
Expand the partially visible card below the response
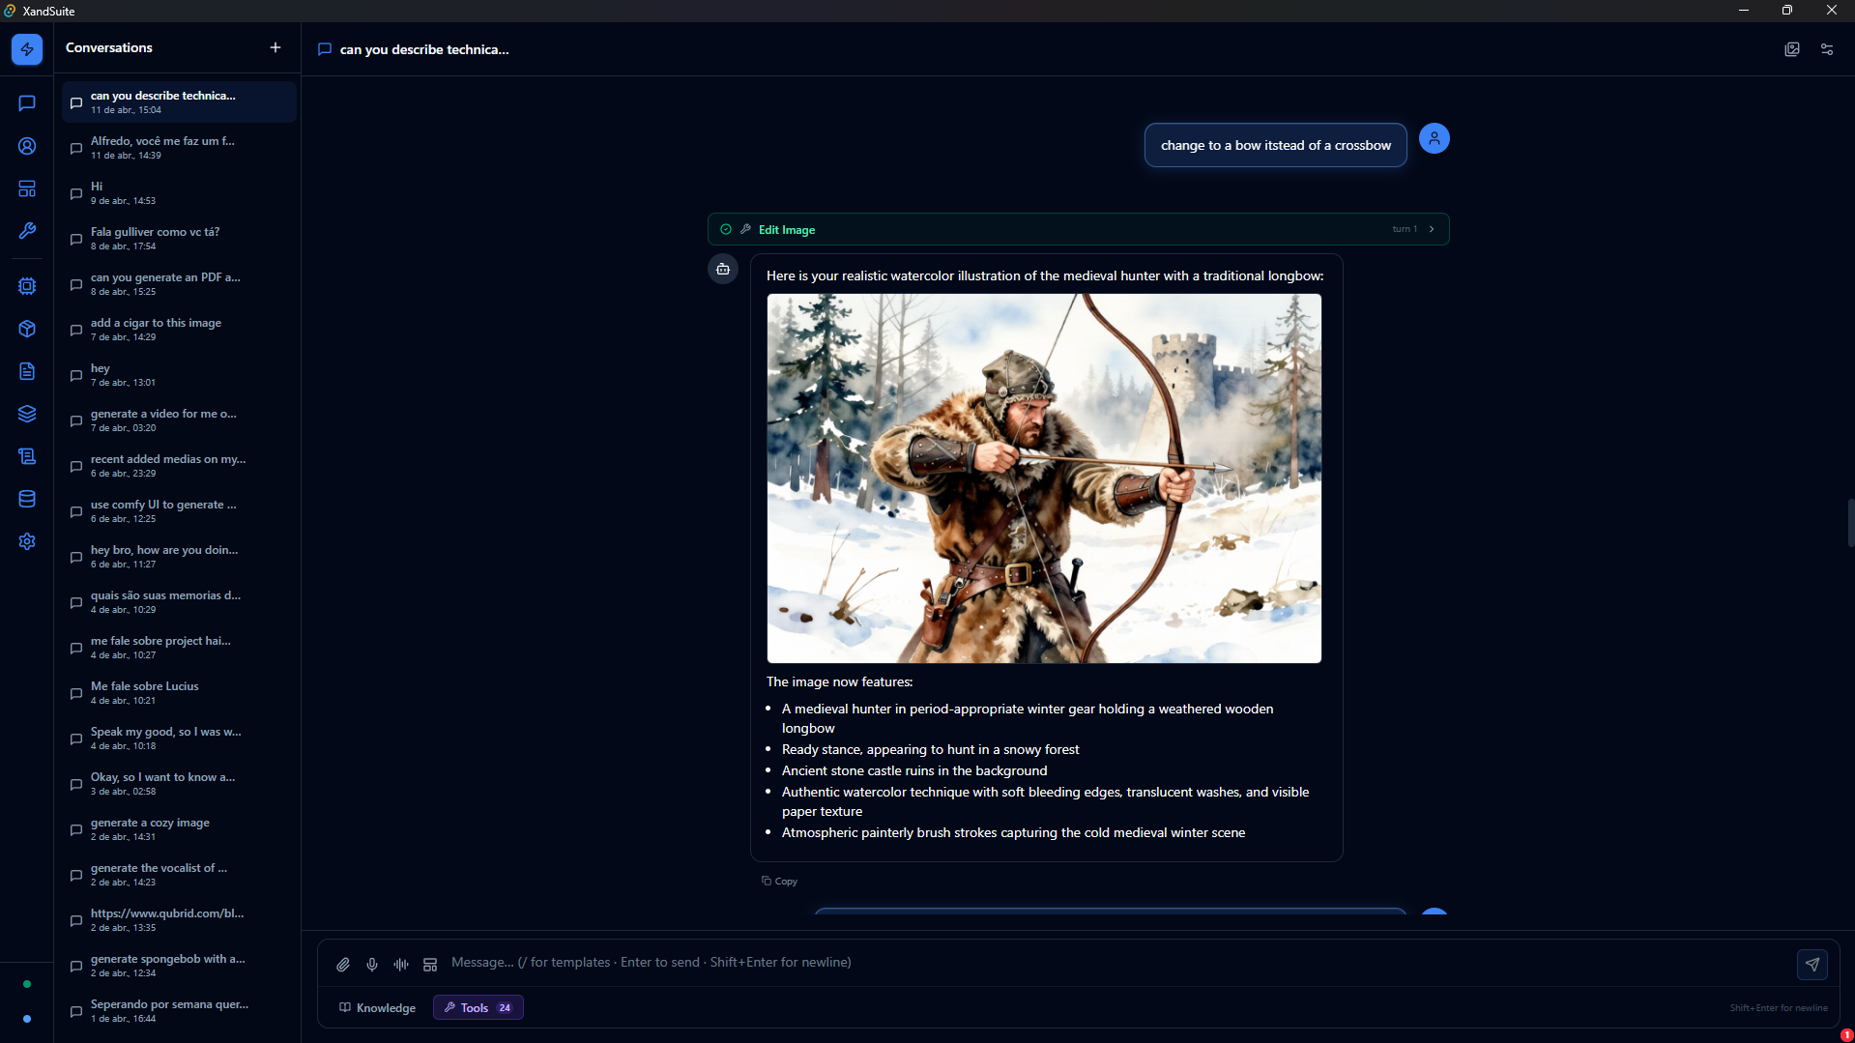(1109, 916)
